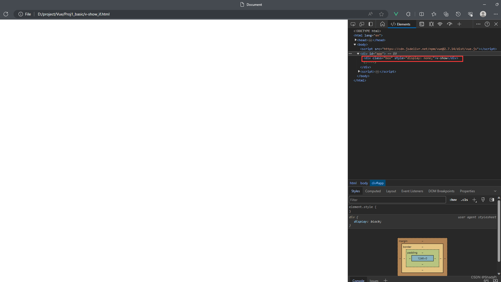Click the display: block declaration

[x=368, y=222]
